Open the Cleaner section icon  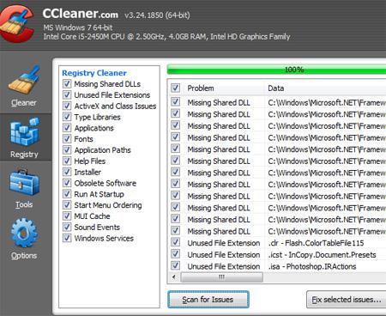24,79
